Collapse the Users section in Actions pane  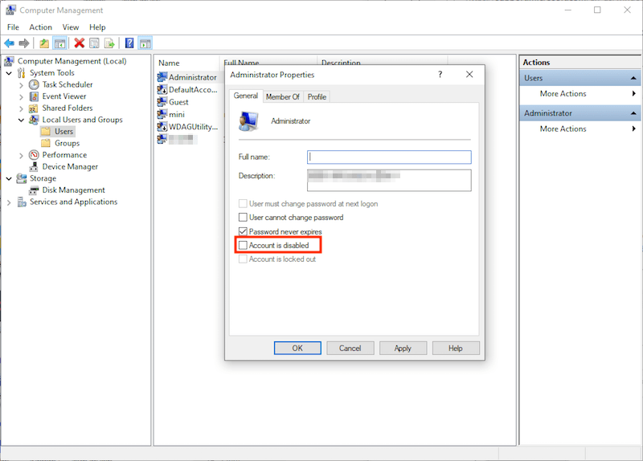click(x=633, y=78)
